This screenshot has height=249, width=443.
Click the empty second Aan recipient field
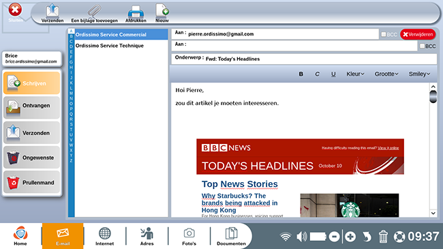tap(294, 45)
